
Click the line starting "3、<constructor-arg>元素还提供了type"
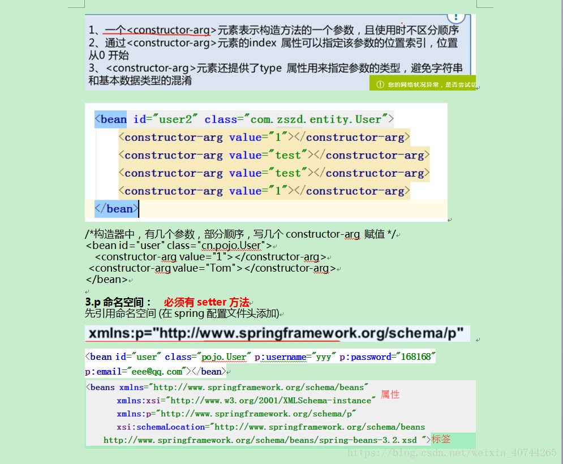coord(276,68)
